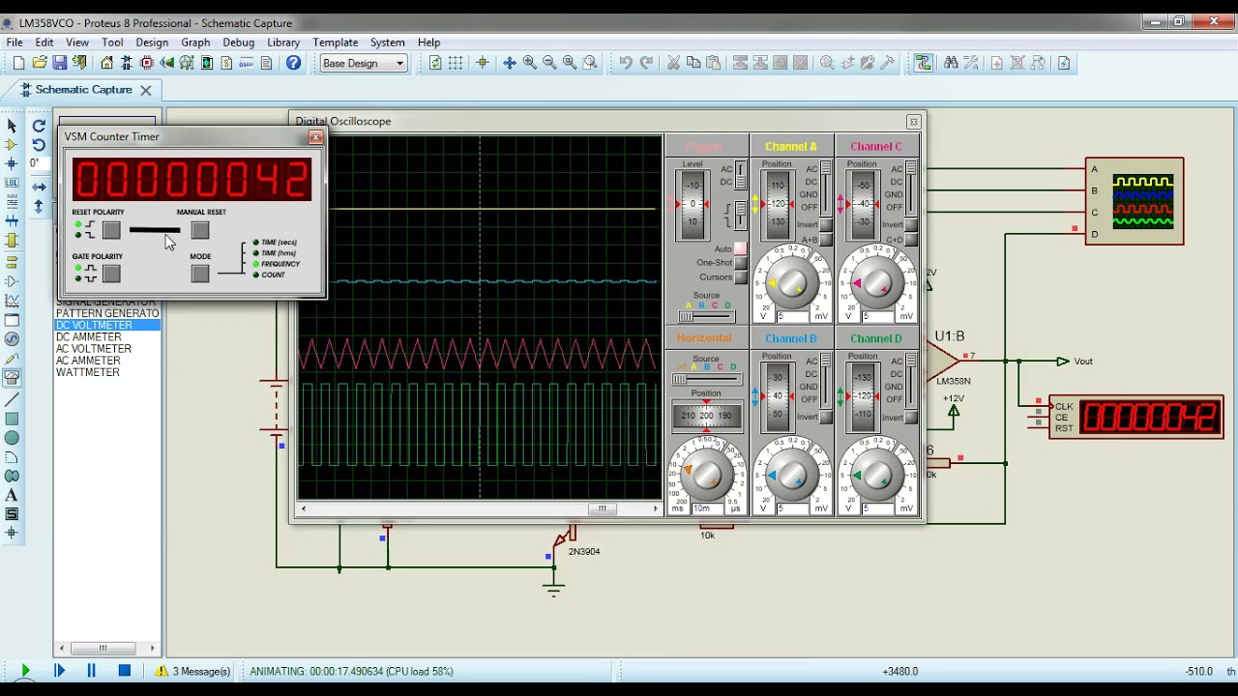
Task: Close the Schematic Capture tab
Action: point(145,90)
